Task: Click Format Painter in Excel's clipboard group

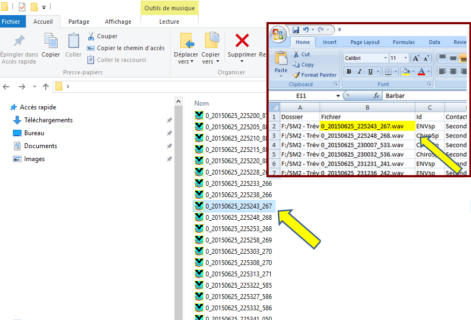Action: click(x=314, y=75)
